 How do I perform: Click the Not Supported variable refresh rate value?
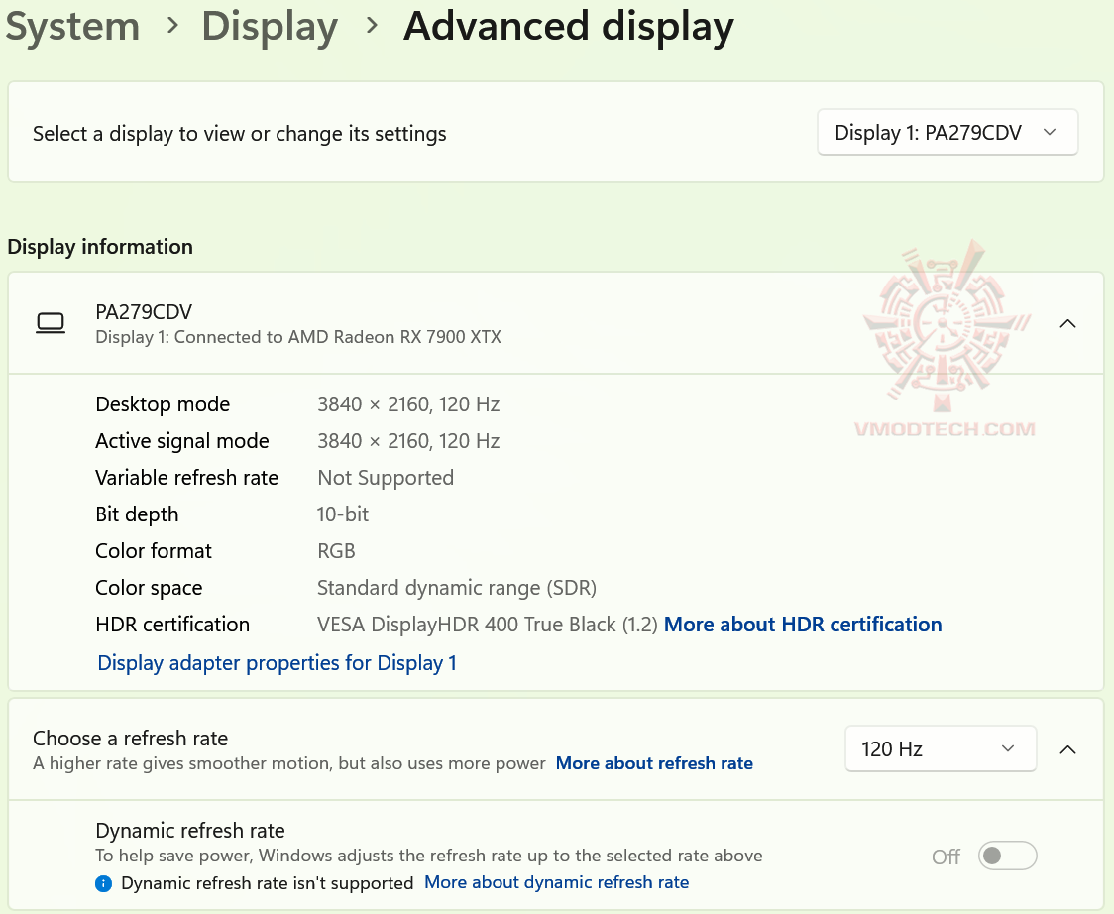click(x=386, y=478)
